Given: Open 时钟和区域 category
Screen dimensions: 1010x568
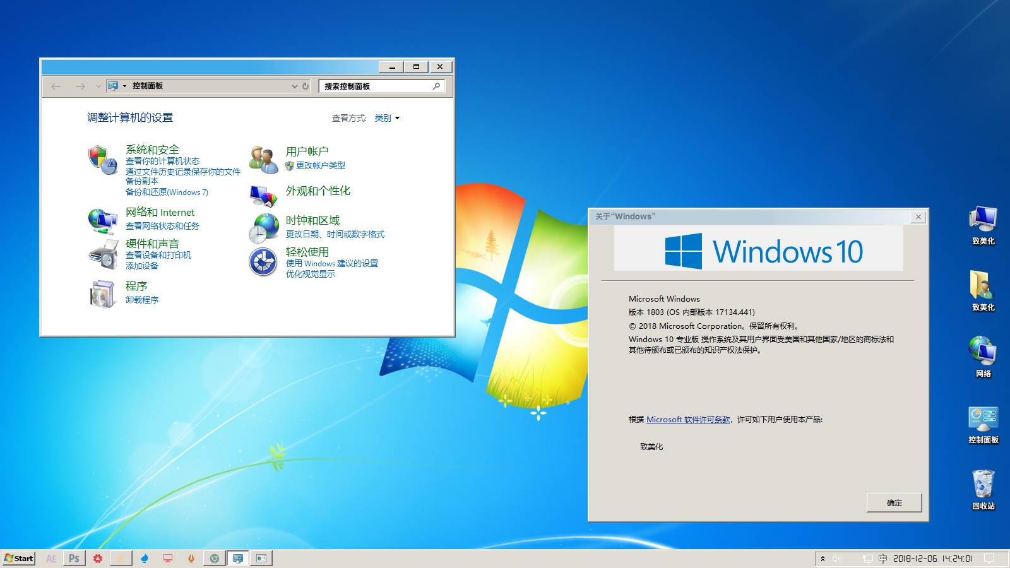Looking at the screenshot, I should coord(312,220).
